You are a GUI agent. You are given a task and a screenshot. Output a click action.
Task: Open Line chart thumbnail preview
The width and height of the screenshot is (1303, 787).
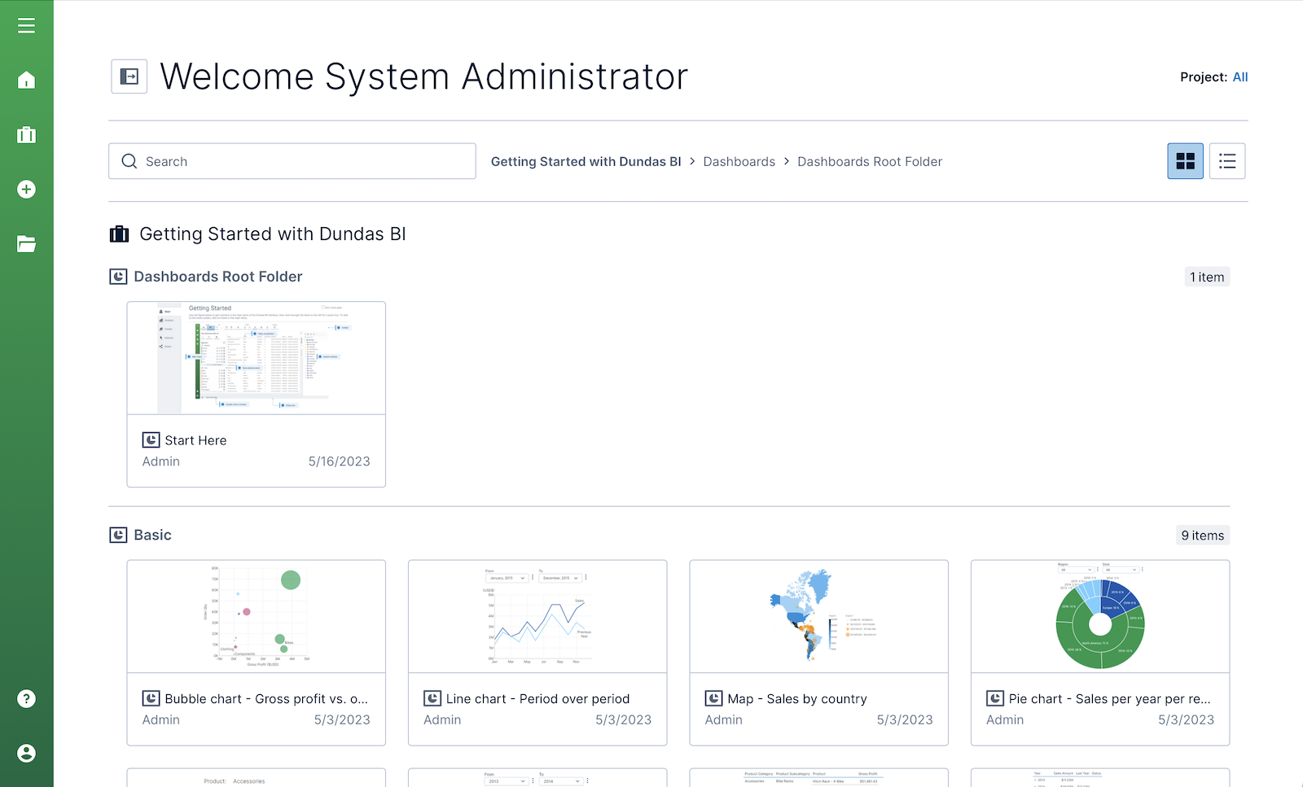537,616
